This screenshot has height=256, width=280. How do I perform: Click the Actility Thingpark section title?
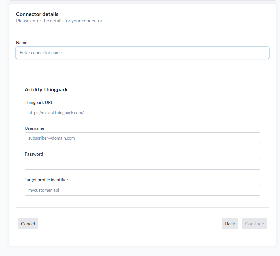(46, 89)
